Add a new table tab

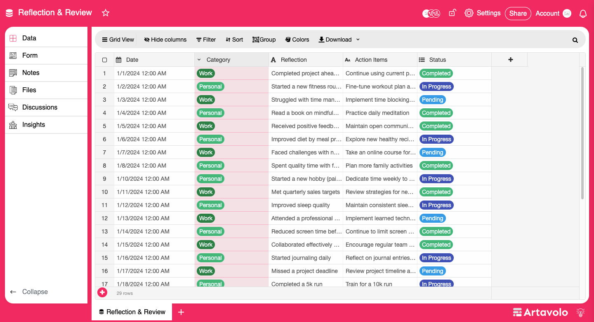click(x=181, y=312)
